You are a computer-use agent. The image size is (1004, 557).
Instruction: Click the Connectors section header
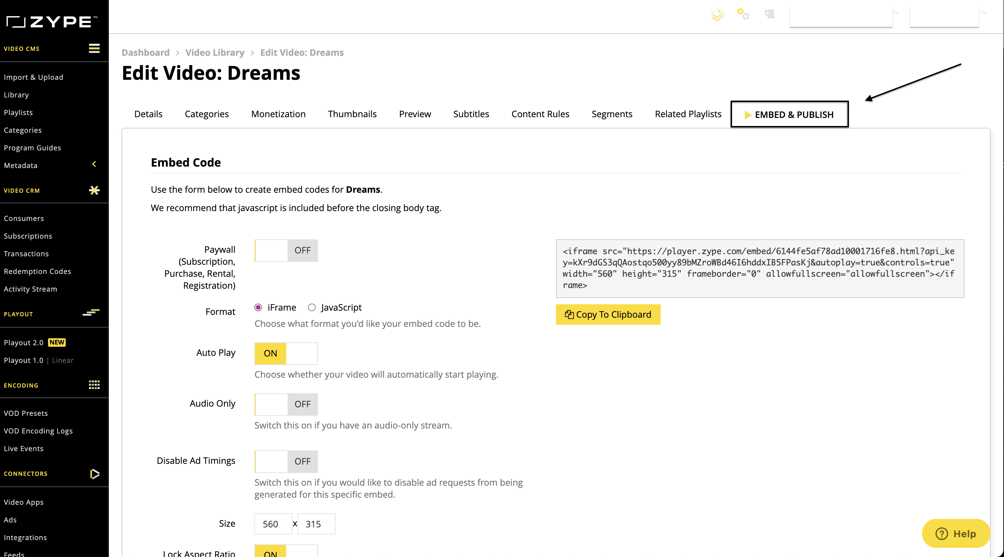coord(26,474)
